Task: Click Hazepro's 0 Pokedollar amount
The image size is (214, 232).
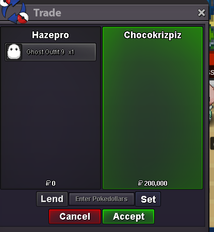Action: click(54, 184)
